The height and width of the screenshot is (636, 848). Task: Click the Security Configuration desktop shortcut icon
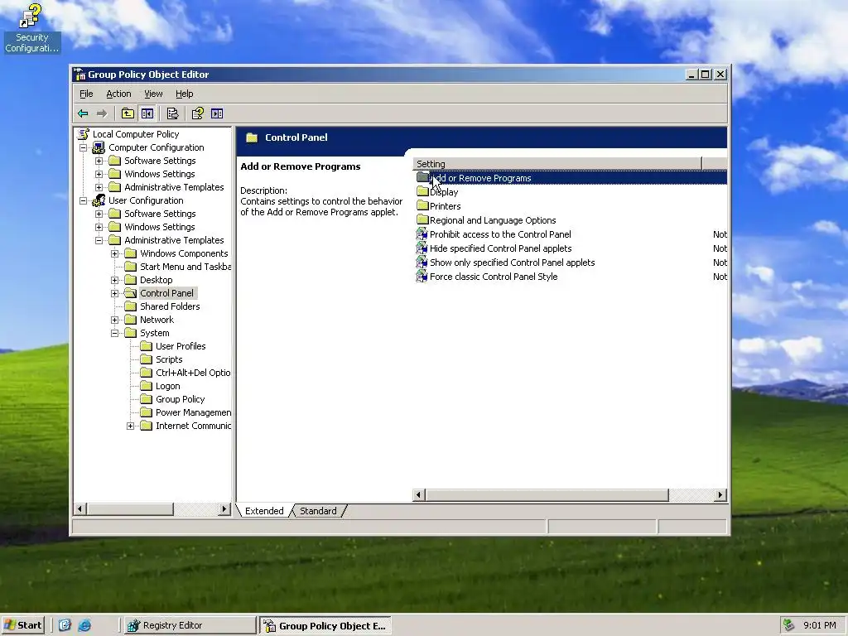31,16
